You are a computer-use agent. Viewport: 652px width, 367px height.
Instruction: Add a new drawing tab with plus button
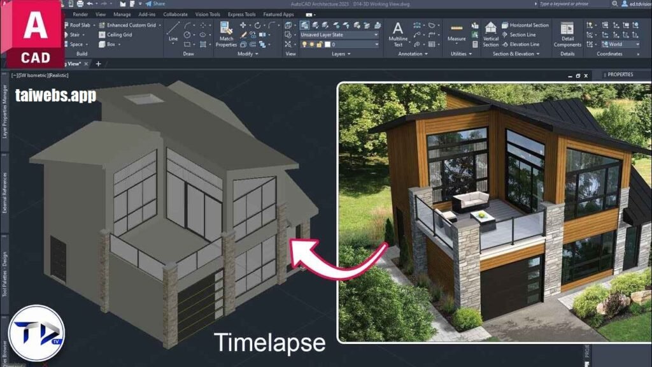pyautogui.click(x=98, y=64)
